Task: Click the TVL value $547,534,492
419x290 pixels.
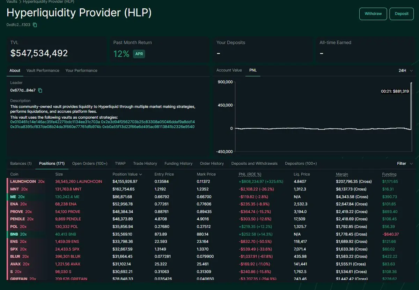Action: pos(39,53)
